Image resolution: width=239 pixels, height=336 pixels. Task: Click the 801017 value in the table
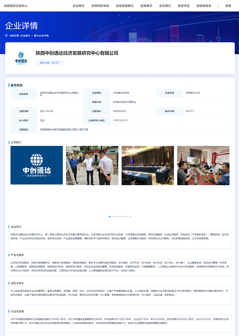(x=190, y=111)
